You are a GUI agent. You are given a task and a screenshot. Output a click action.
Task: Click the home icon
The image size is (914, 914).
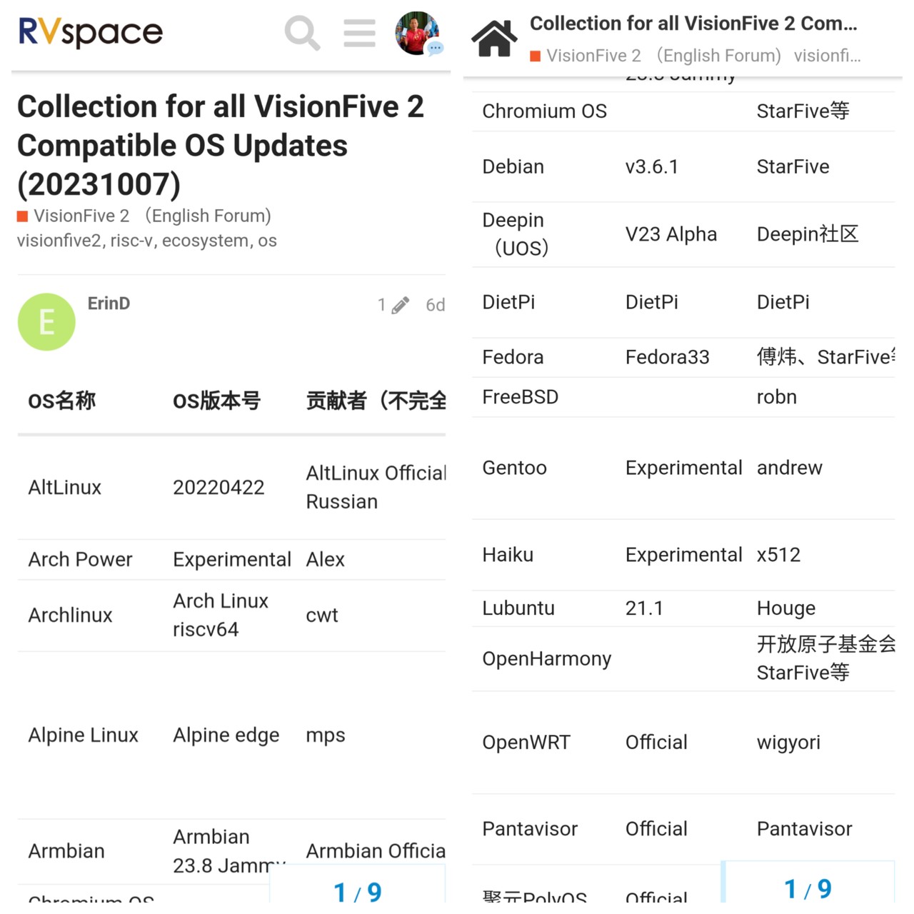click(494, 39)
